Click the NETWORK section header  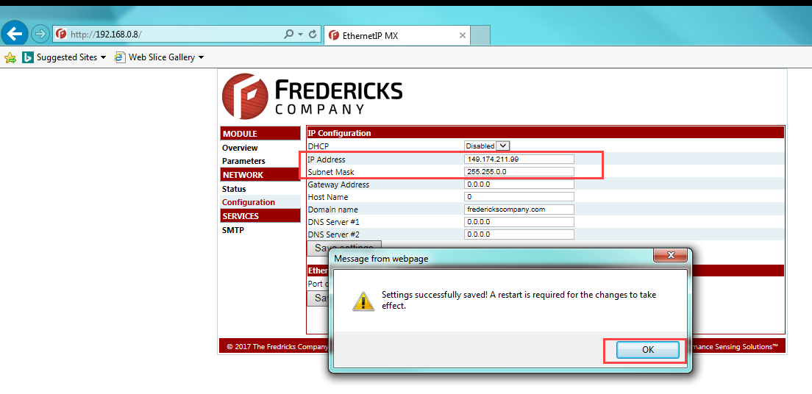pyautogui.click(x=260, y=175)
